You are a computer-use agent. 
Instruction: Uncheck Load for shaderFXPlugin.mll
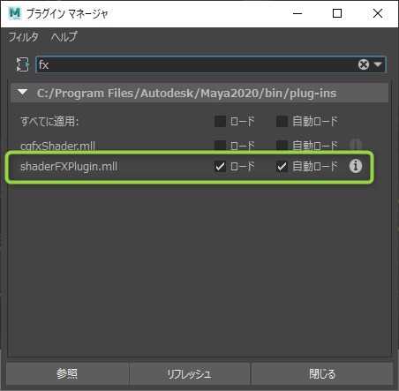220,167
